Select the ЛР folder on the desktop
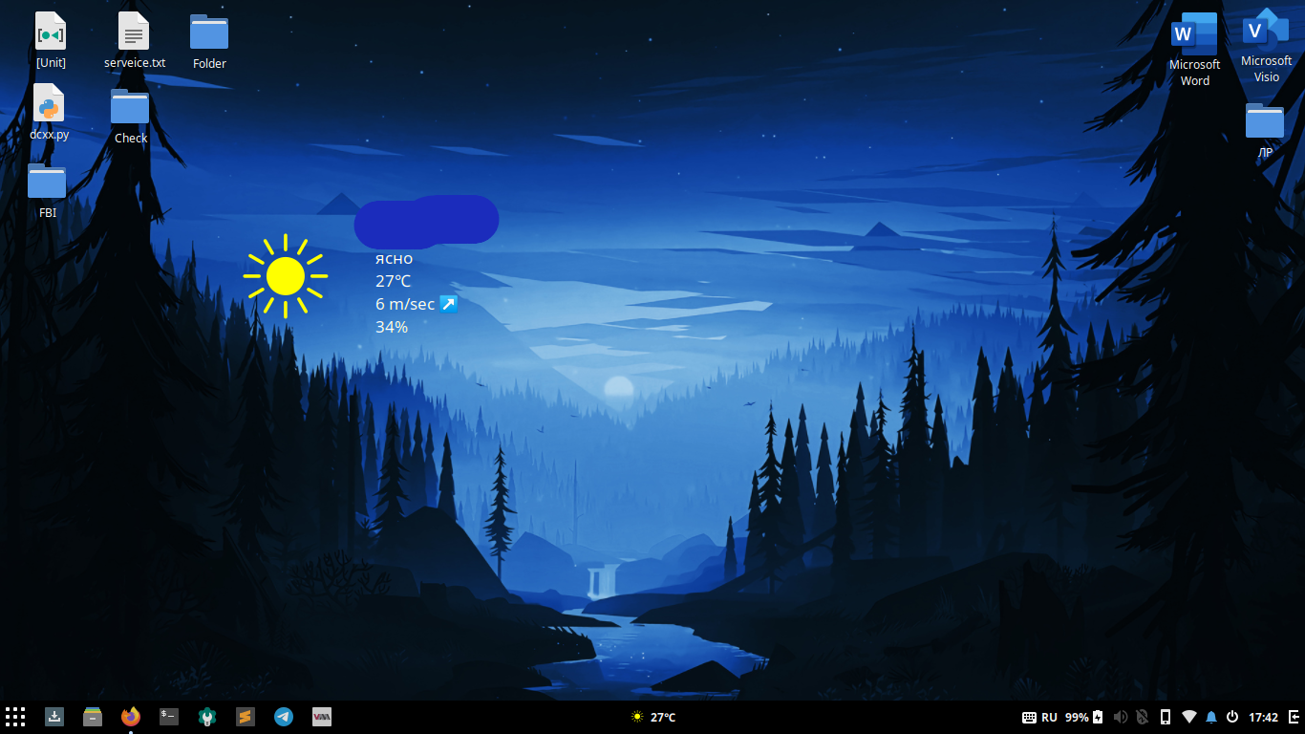1305x734 pixels. (1265, 130)
